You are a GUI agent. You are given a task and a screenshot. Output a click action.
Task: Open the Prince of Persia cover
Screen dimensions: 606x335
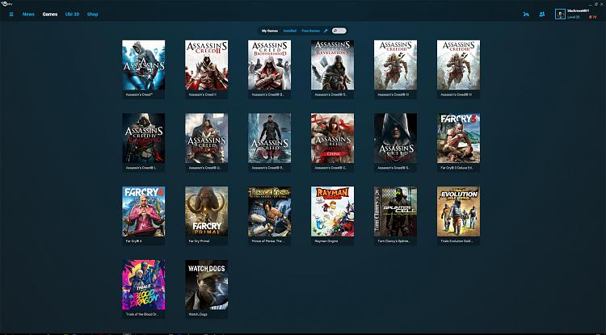coord(269,211)
